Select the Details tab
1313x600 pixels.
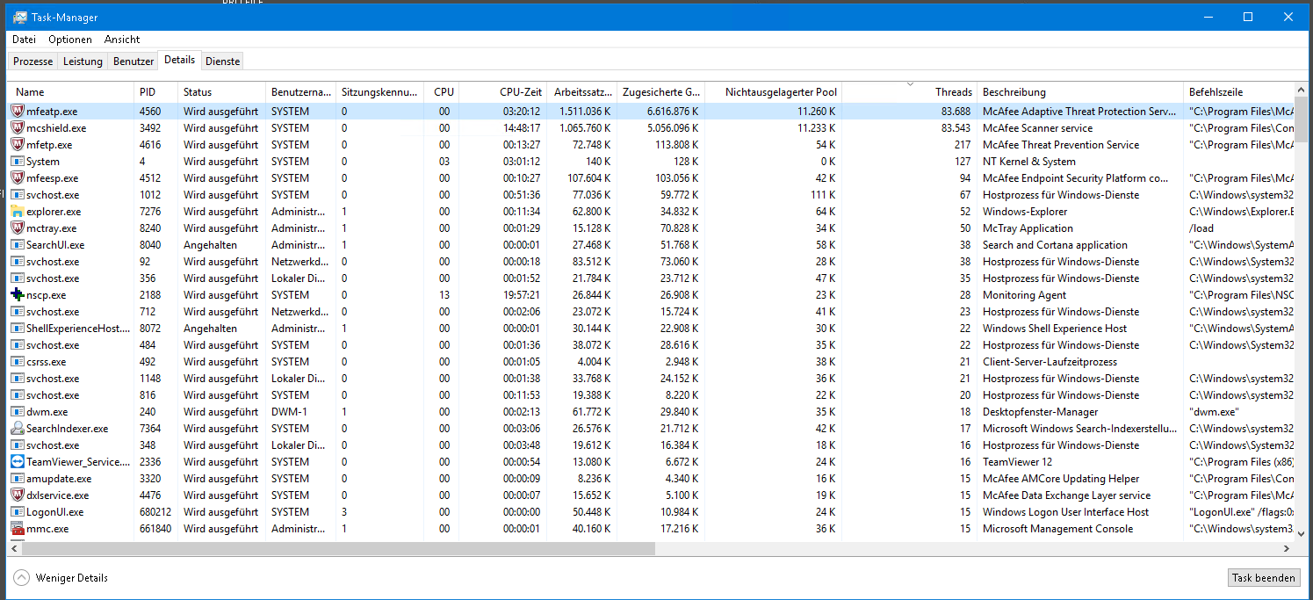(180, 60)
